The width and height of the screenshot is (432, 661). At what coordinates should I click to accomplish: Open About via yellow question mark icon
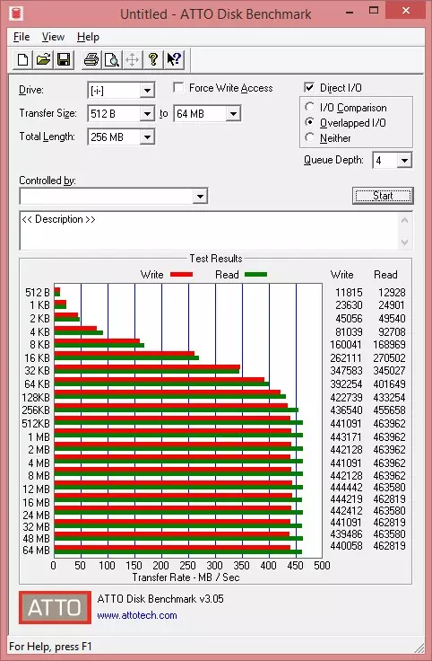pyautogui.click(x=152, y=59)
